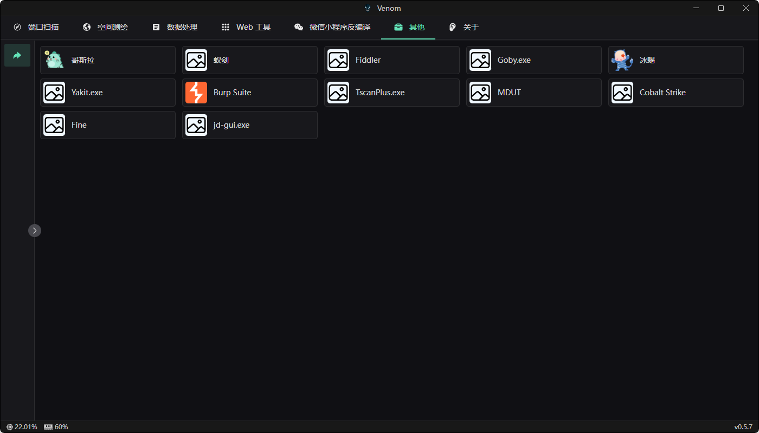
Task: Click the Yakit.exe placeholder icon
Action: [x=54, y=93]
